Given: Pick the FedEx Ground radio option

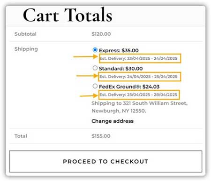Looking at the screenshot, I should tap(95, 86).
